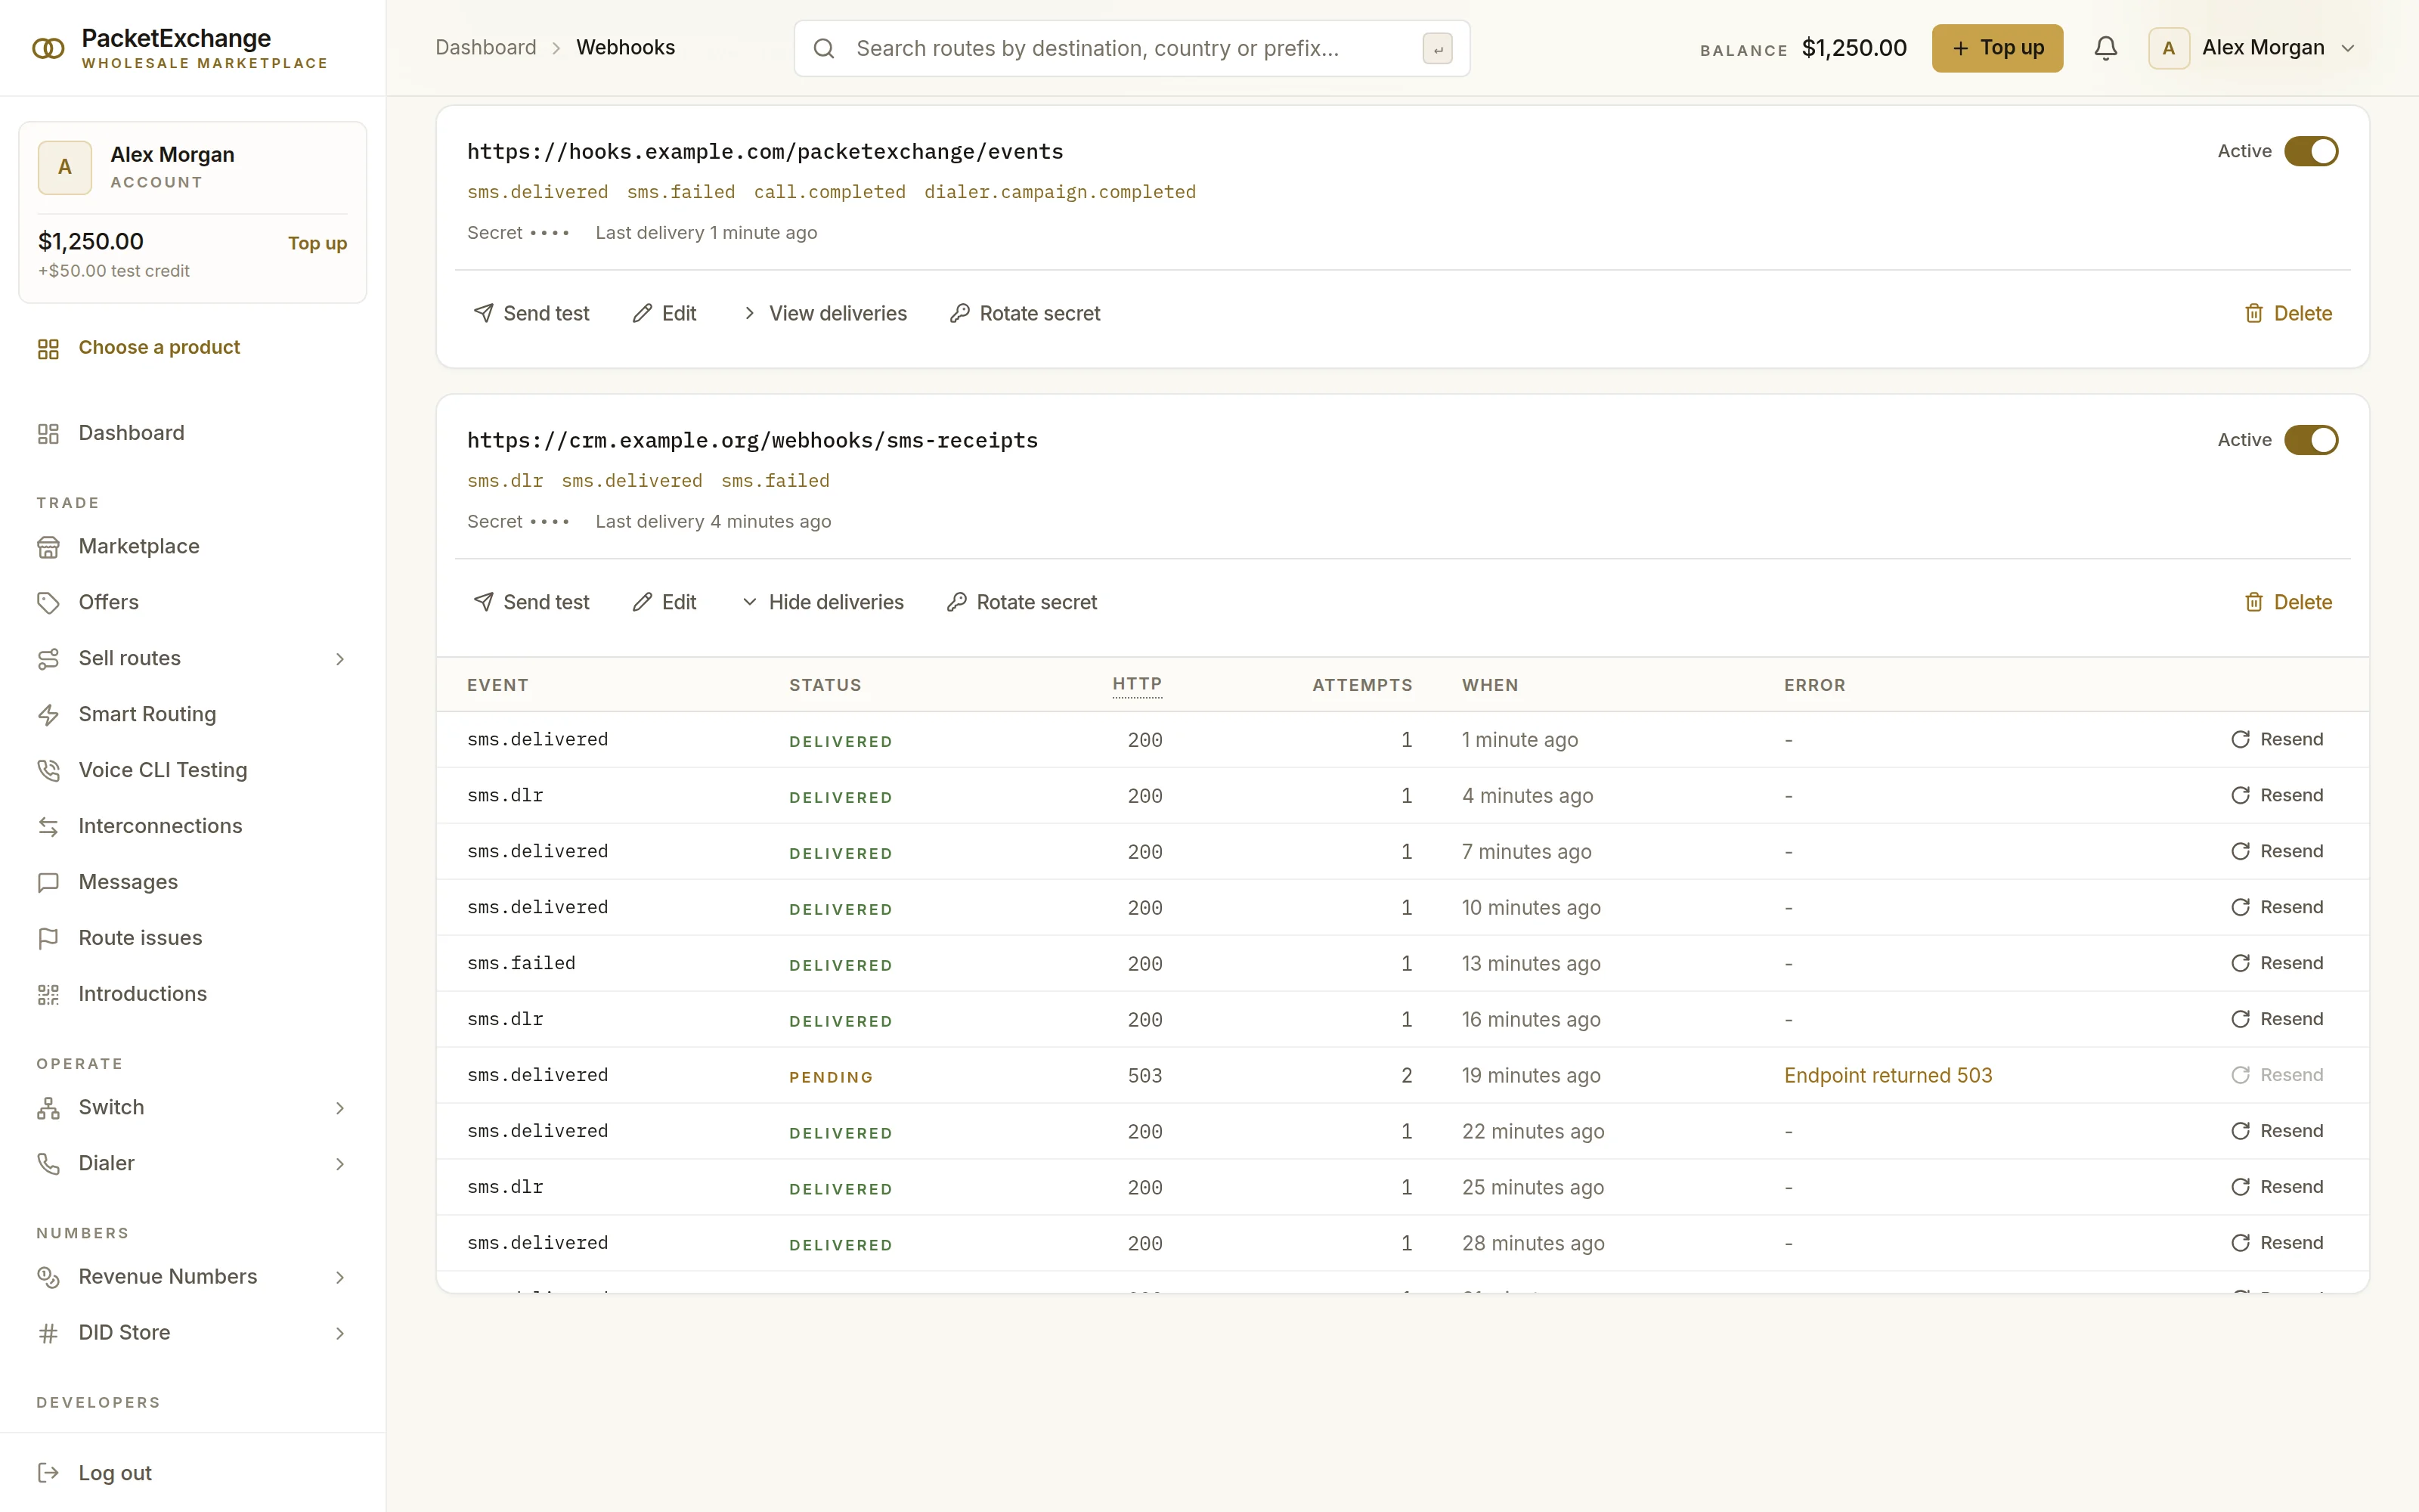
Task: Edit the crm.example.org webhook
Action: point(664,602)
